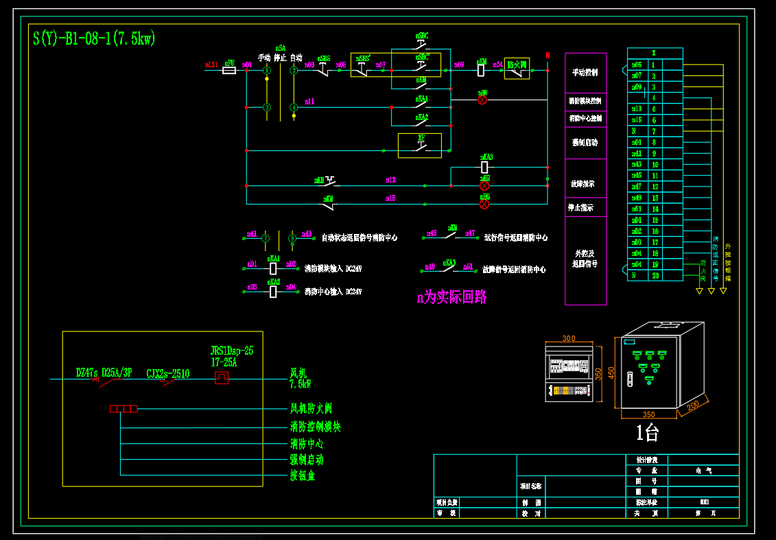
Task: Select the nKM coil symbol near n04
Action: coord(481,70)
